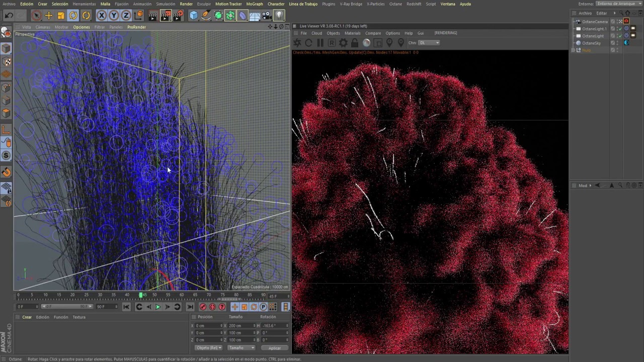Toggle Z axis lock
Image resolution: width=644 pixels, height=362 pixels.
click(x=126, y=16)
